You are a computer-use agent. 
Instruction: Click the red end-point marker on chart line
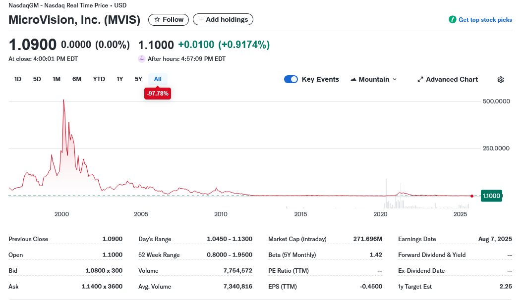(x=471, y=196)
